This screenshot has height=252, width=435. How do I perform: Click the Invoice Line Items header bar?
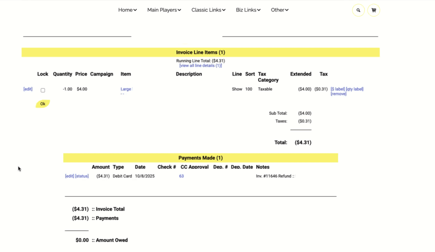click(x=201, y=52)
